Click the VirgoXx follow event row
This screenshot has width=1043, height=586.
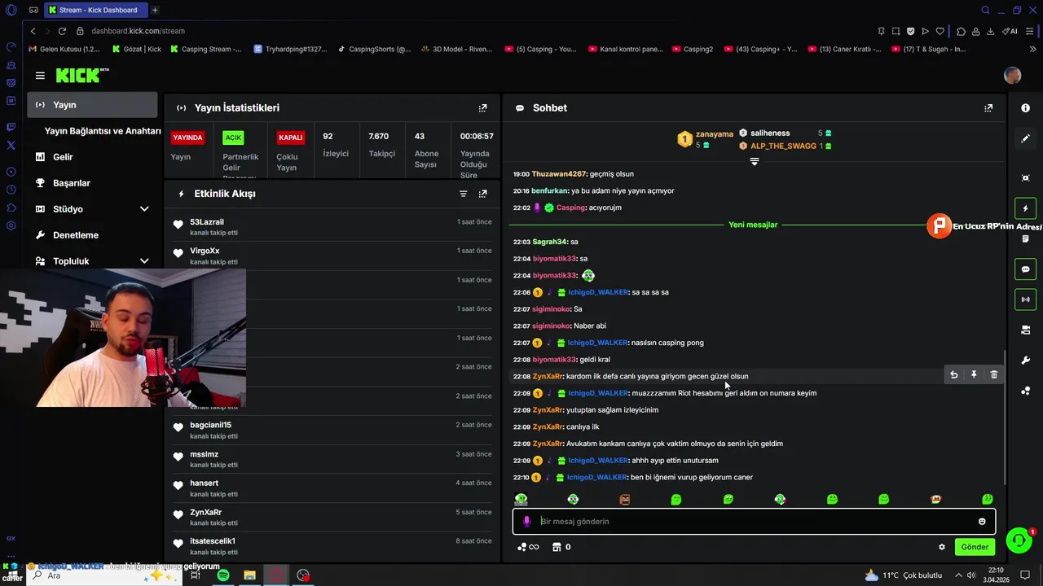pos(332,256)
